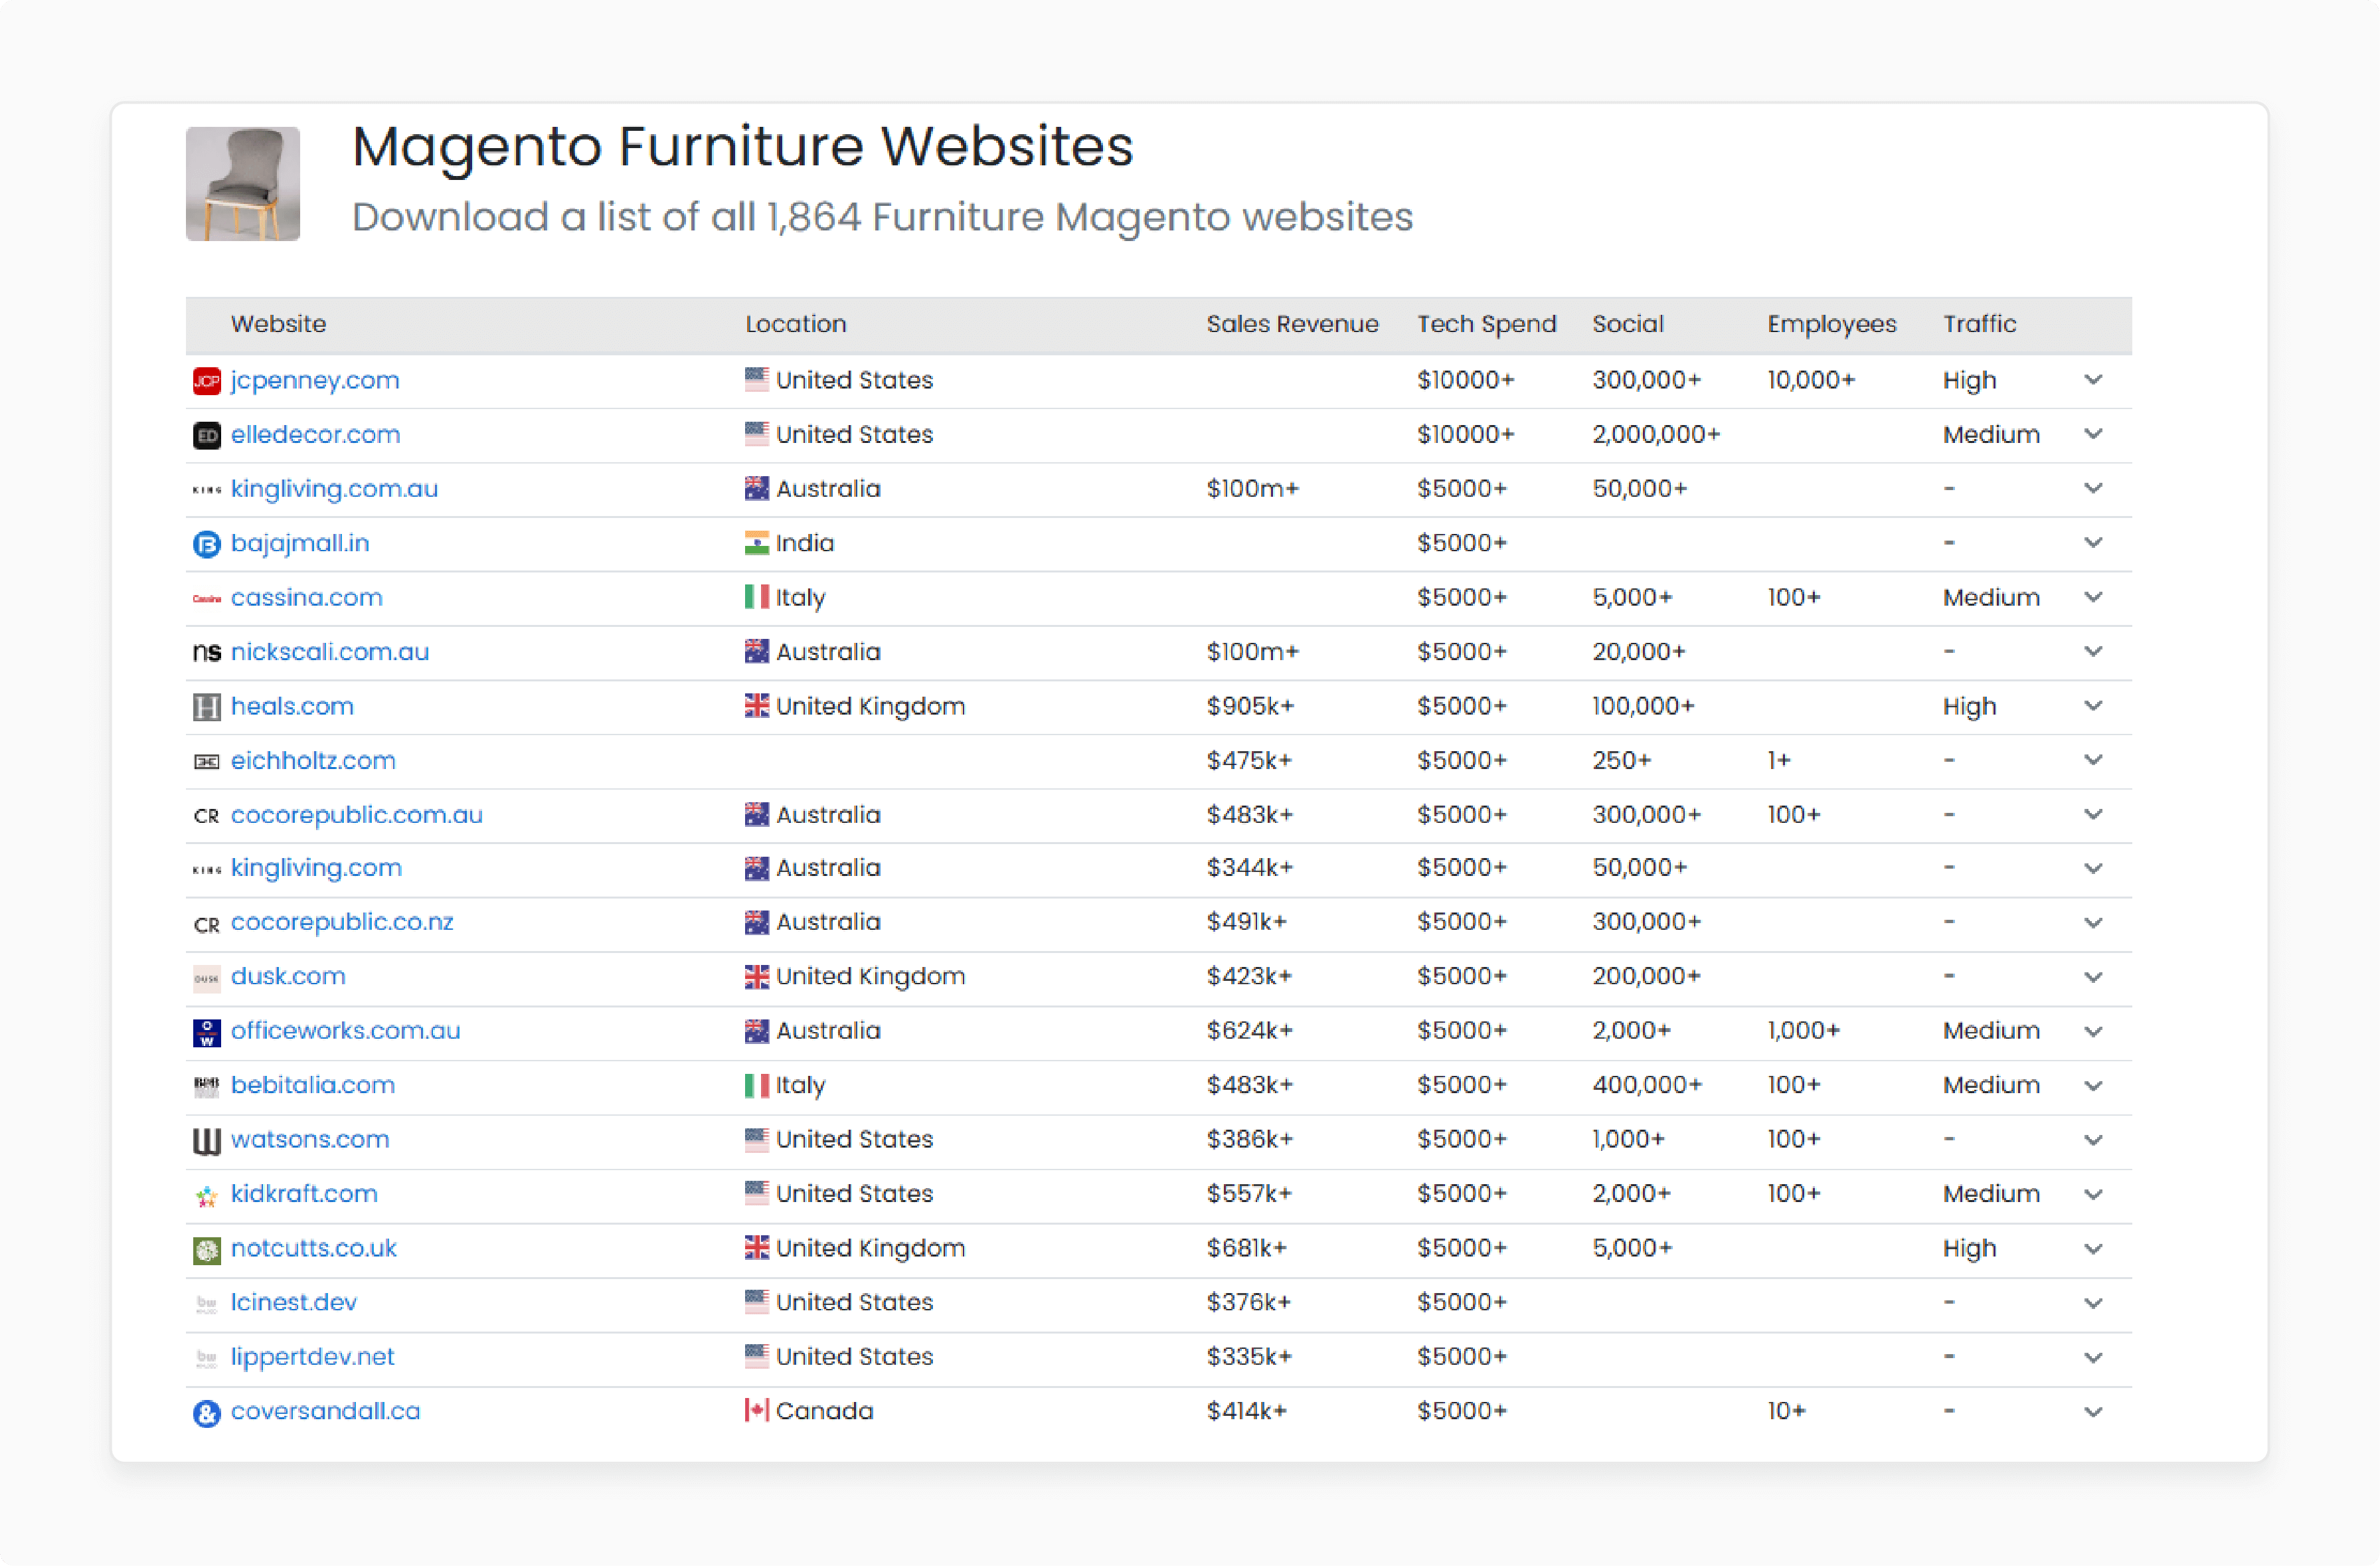Click the jcpenney.com red favicon
The width and height of the screenshot is (2380, 1566).
coord(206,381)
